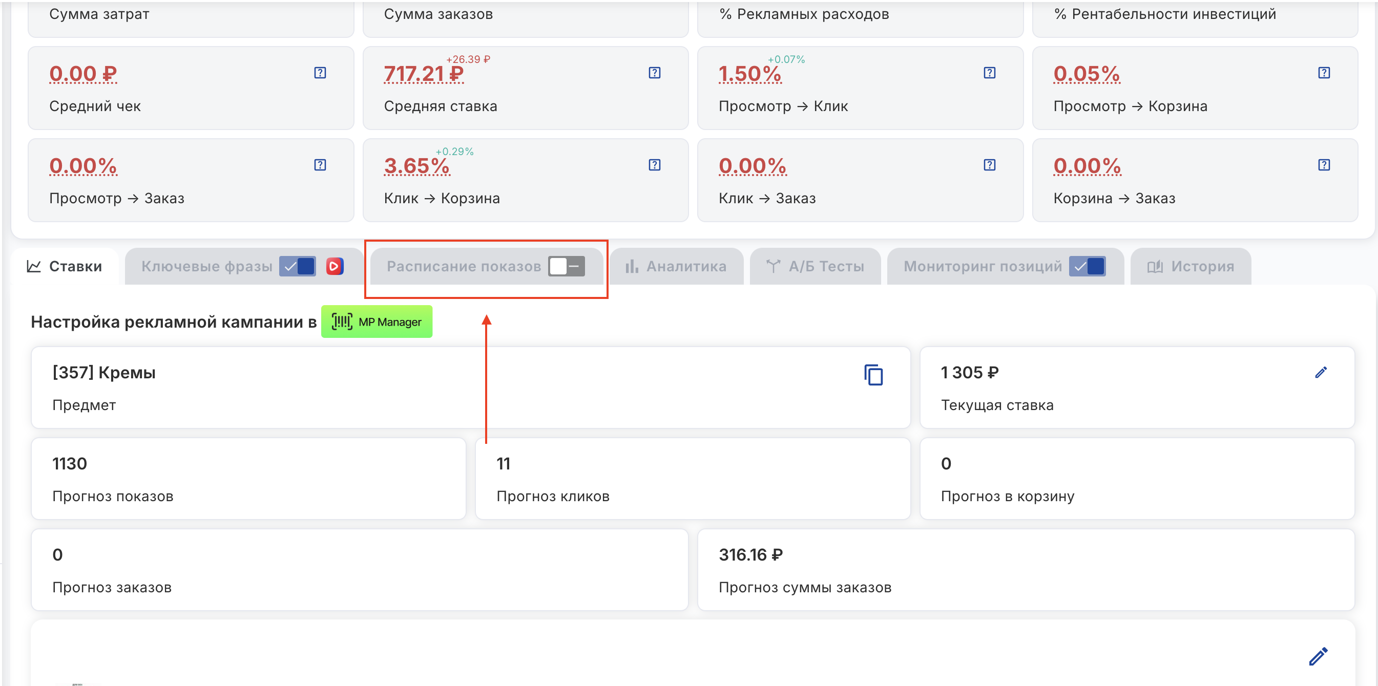Click the 3.65% Клик → Корзина value
Viewport: 1378px width, 686px height.
coord(416,166)
